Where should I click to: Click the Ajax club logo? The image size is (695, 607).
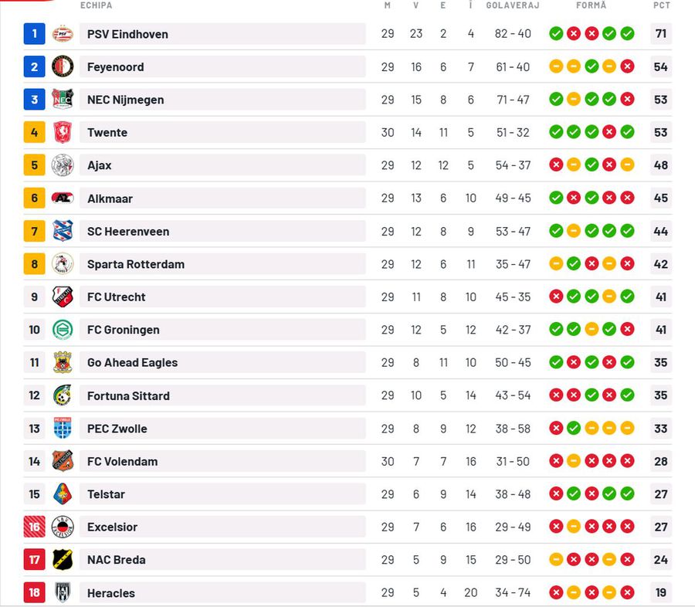tap(63, 165)
